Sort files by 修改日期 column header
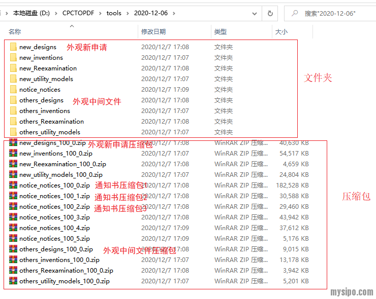 tap(153, 32)
